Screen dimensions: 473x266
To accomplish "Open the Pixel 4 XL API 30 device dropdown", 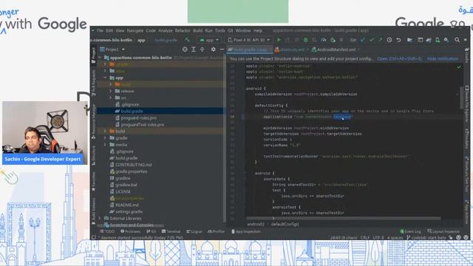I will click(x=249, y=40).
